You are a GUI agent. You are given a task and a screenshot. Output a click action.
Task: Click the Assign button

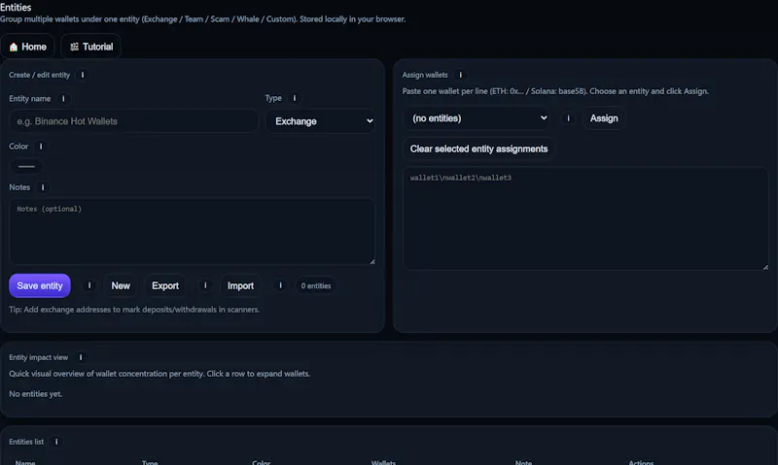604,118
